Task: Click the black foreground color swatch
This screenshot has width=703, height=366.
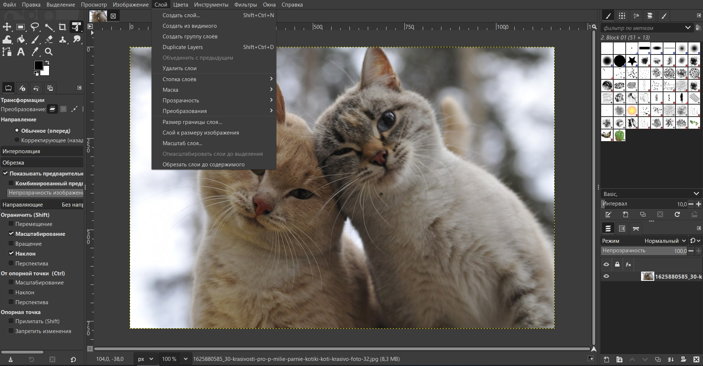Action: click(38, 65)
